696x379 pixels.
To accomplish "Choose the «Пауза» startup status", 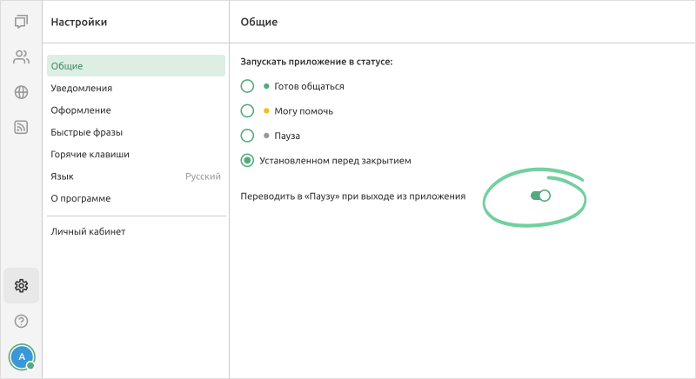I will coord(247,136).
